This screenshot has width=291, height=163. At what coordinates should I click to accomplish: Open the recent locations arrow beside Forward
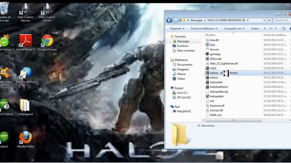pyautogui.click(x=180, y=20)
